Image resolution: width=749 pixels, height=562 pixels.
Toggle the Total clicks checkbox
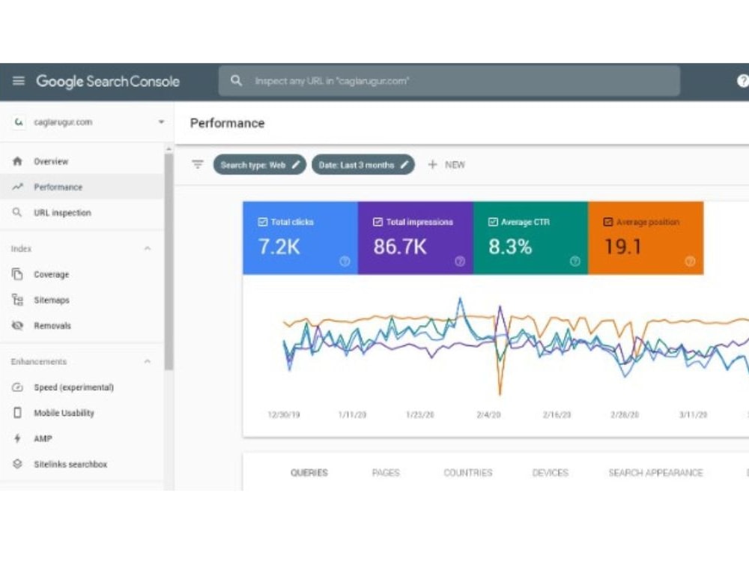click(263, 222)
